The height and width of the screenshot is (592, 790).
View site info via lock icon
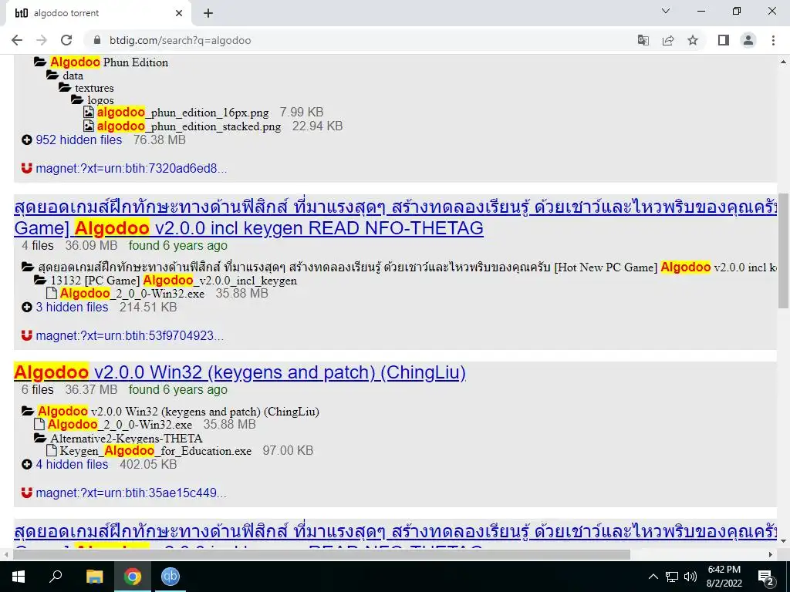point(97,40)
